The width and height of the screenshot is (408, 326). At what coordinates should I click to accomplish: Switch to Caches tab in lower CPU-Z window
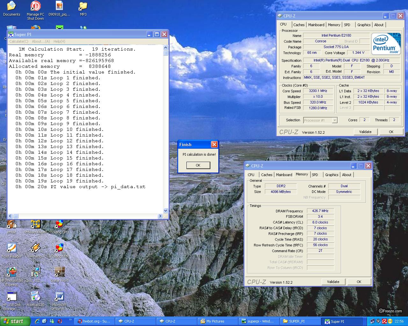(x=266, y=175)
